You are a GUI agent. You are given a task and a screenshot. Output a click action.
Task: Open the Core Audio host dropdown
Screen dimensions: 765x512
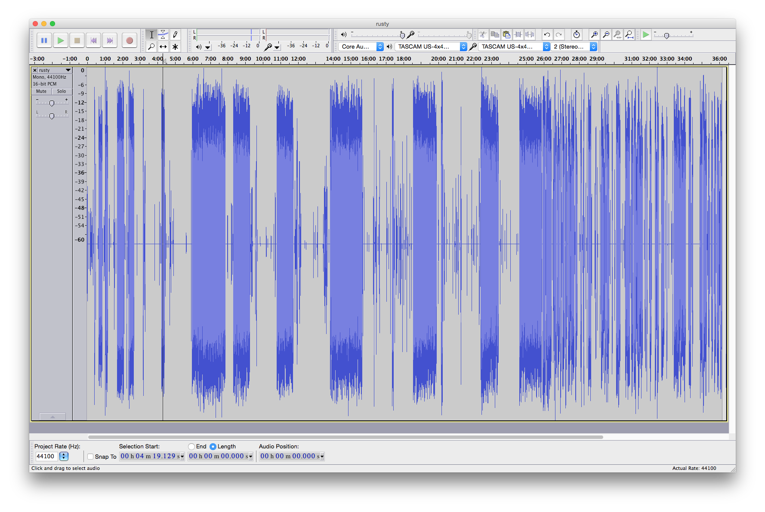point(361,46)
